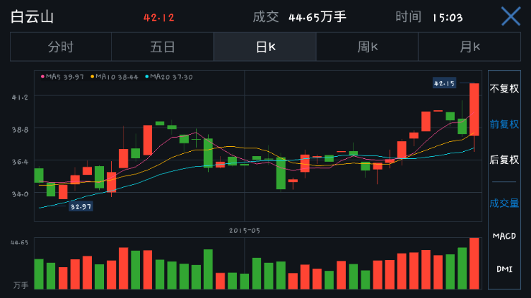Show the 成交量 volume indicator
Screen dimensions: 531x298
point(504,203)
